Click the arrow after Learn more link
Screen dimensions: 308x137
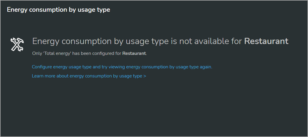(145, 76)
